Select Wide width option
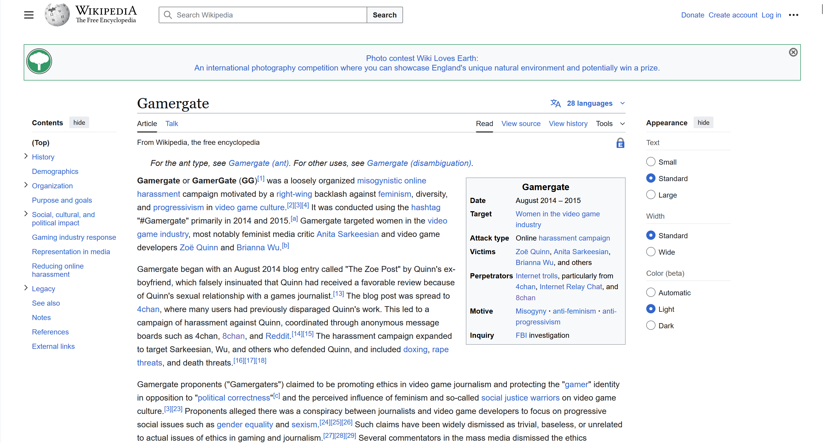The width and height of the screenshot is (823, 443). (x=650, y=252)
